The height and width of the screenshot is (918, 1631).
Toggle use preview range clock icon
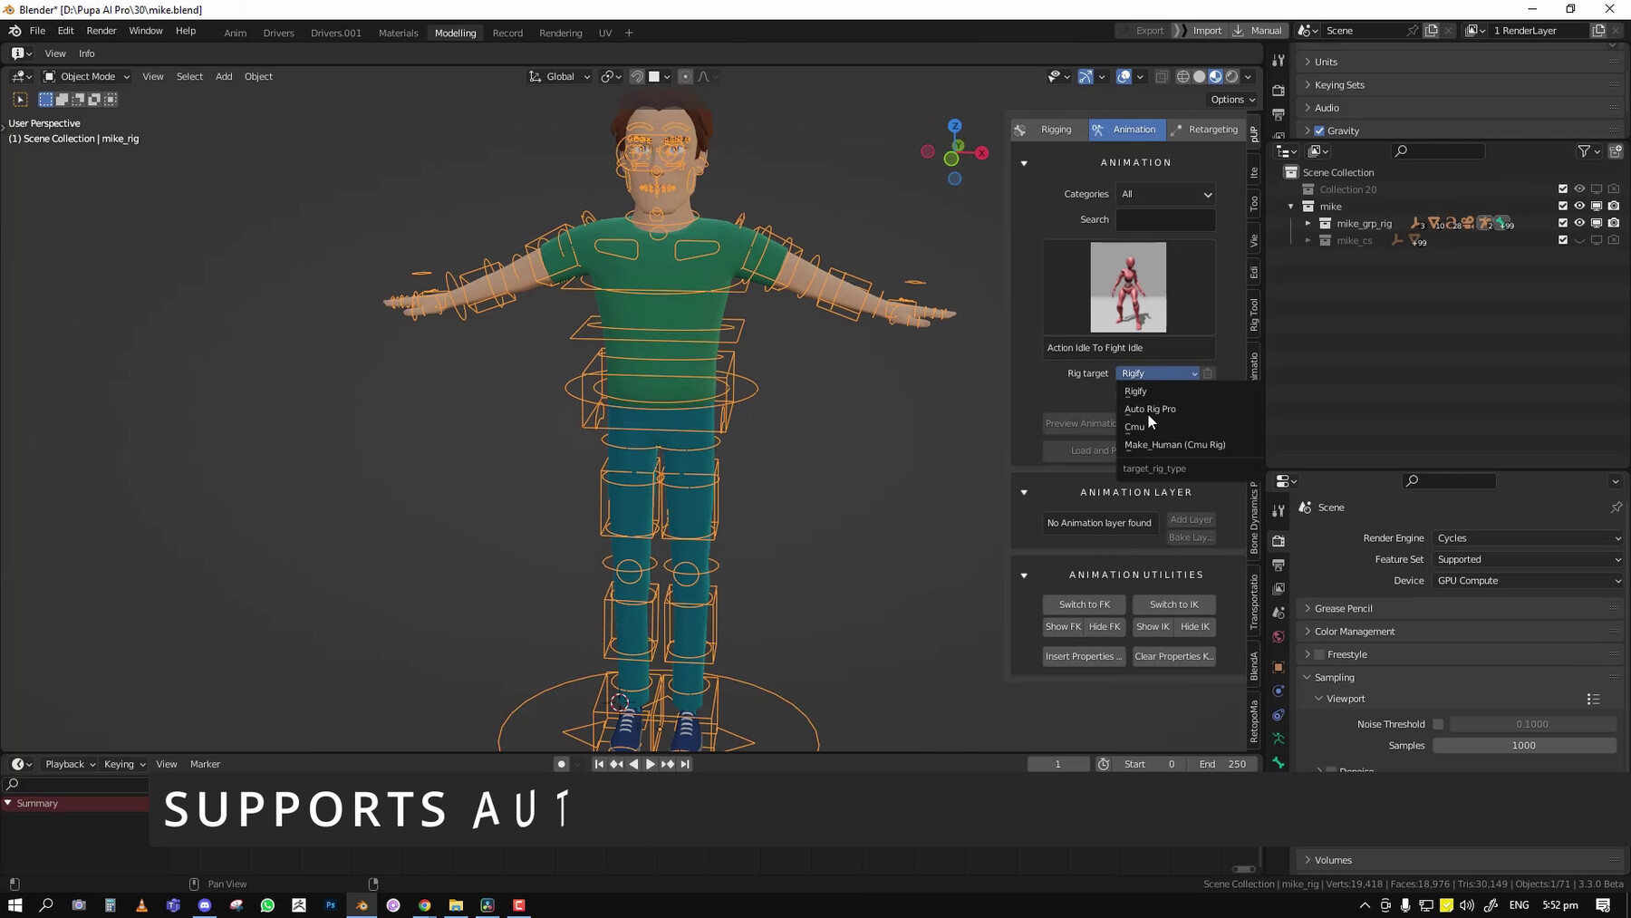[1104, 764]
